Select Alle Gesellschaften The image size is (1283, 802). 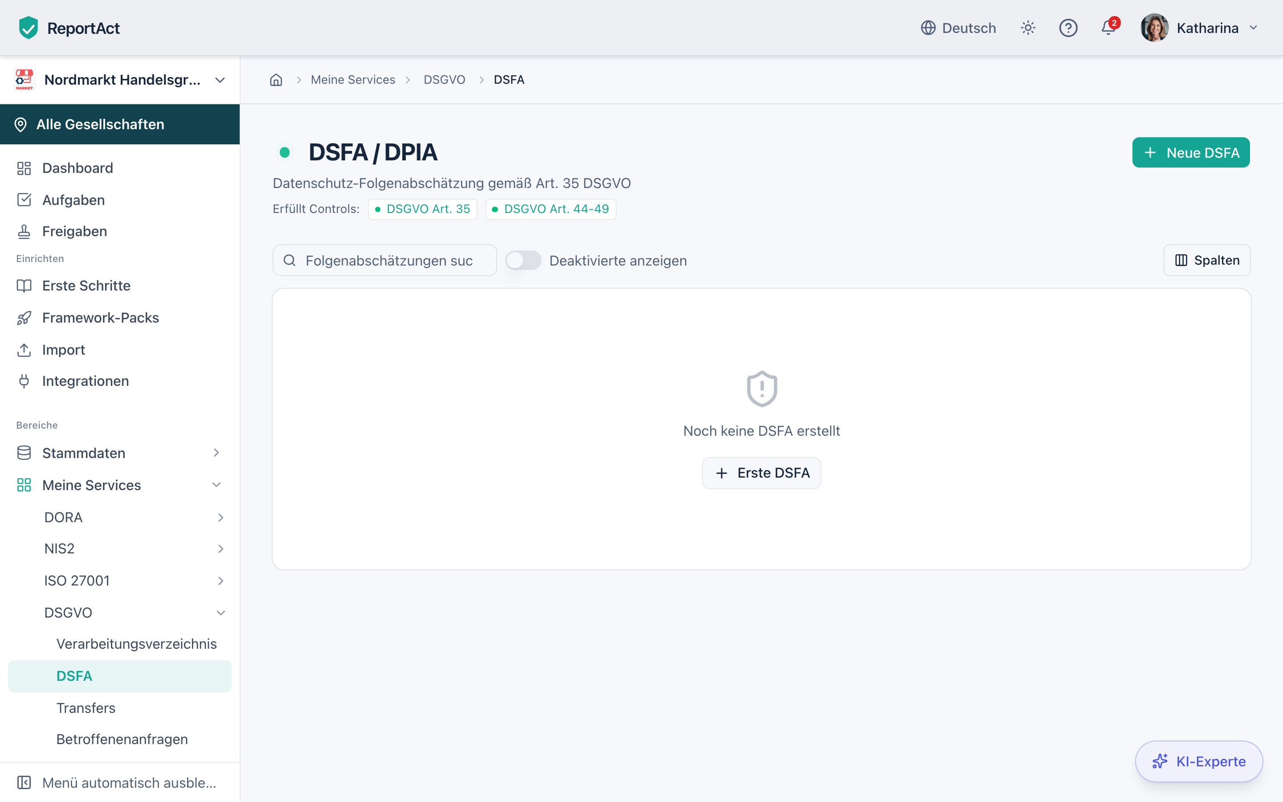[x=120, y=124]
